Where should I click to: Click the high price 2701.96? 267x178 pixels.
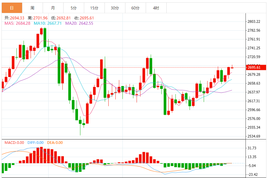[40, 18]
